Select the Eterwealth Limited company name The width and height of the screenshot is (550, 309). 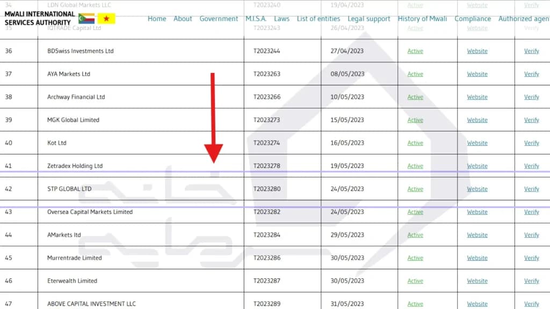pyautogui.click(x=73, y=281)
